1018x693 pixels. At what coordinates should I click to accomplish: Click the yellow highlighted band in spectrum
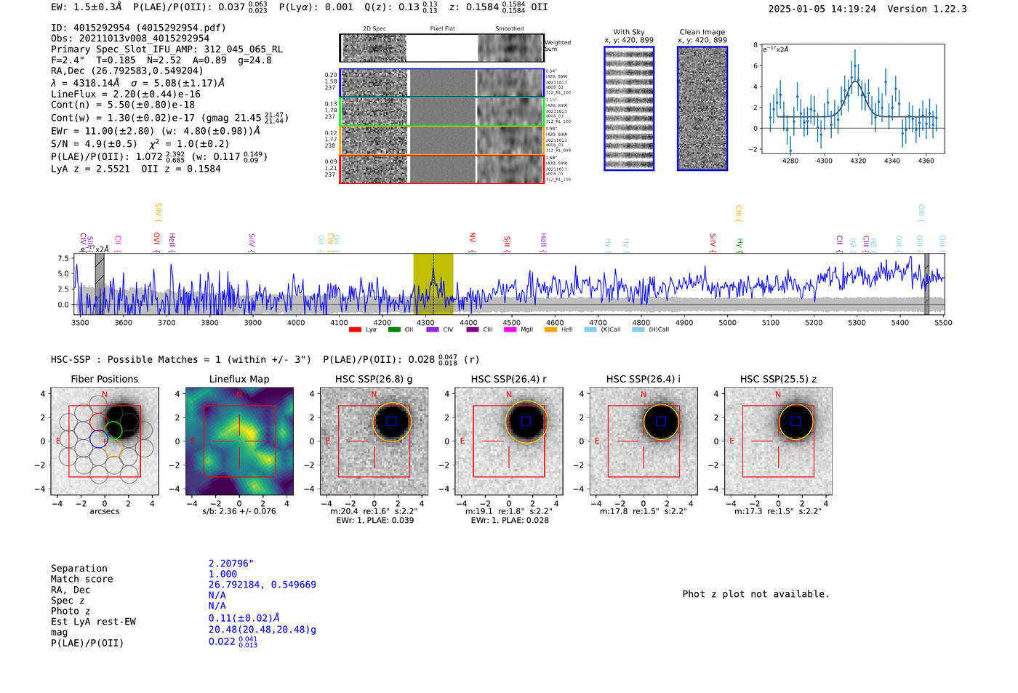point(433,284)
